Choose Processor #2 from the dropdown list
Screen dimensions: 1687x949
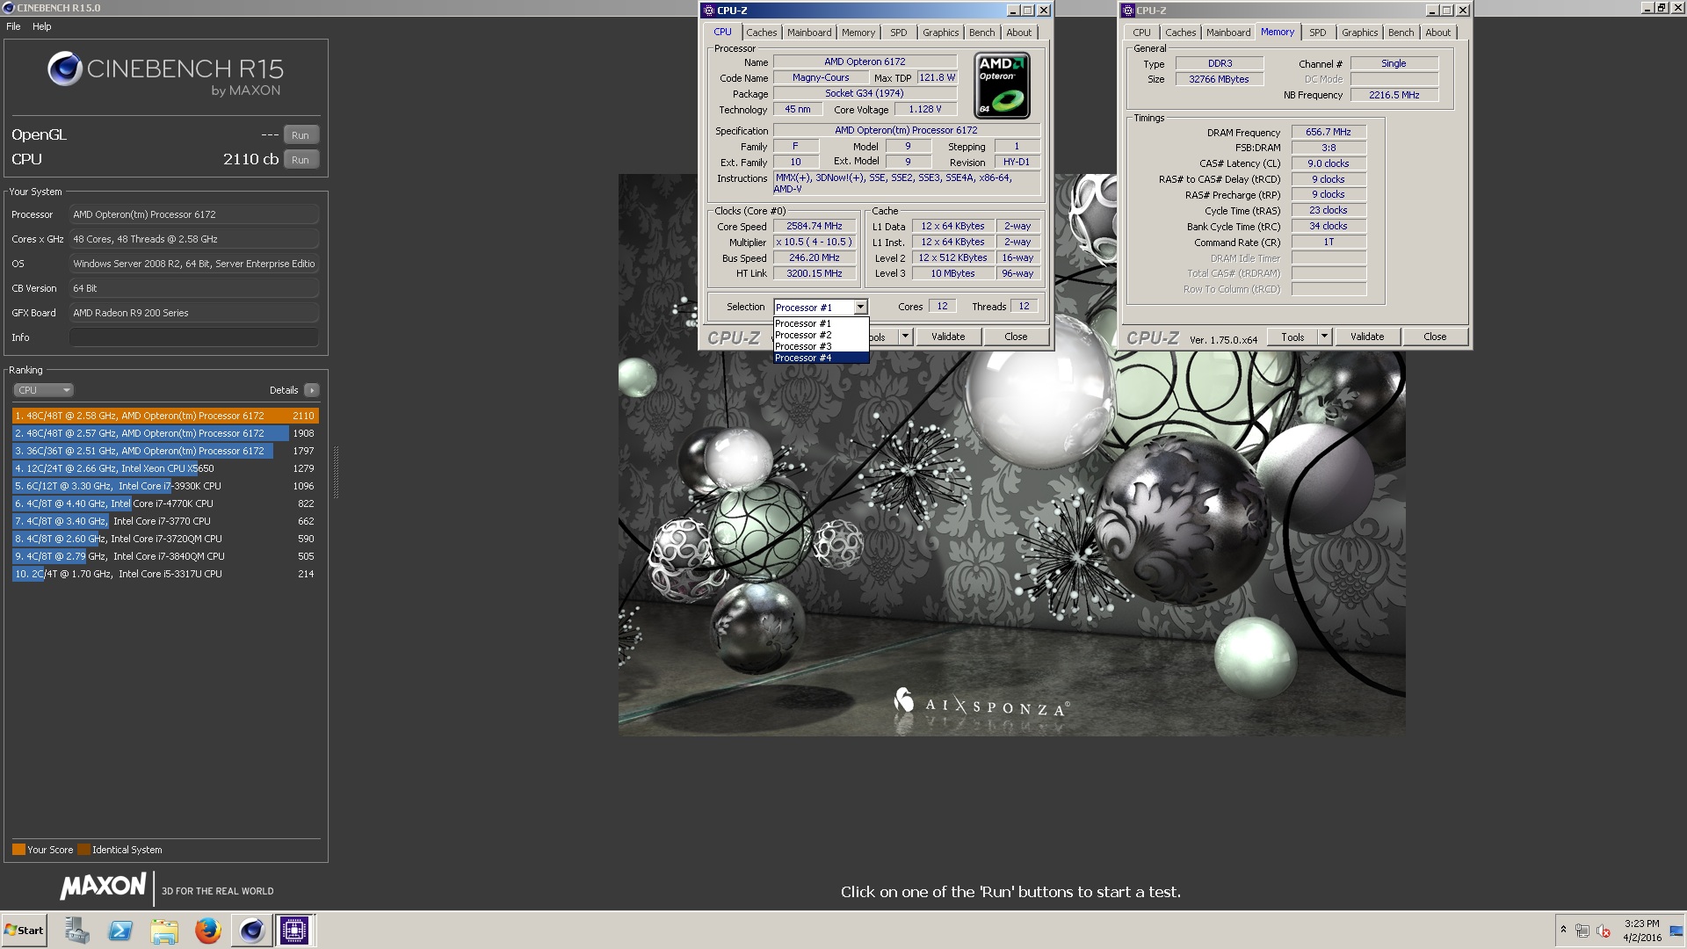pos(821,335)
